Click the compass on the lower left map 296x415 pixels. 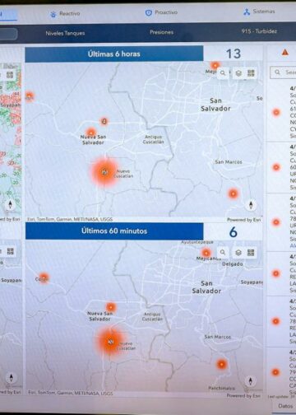coord(11,378)
